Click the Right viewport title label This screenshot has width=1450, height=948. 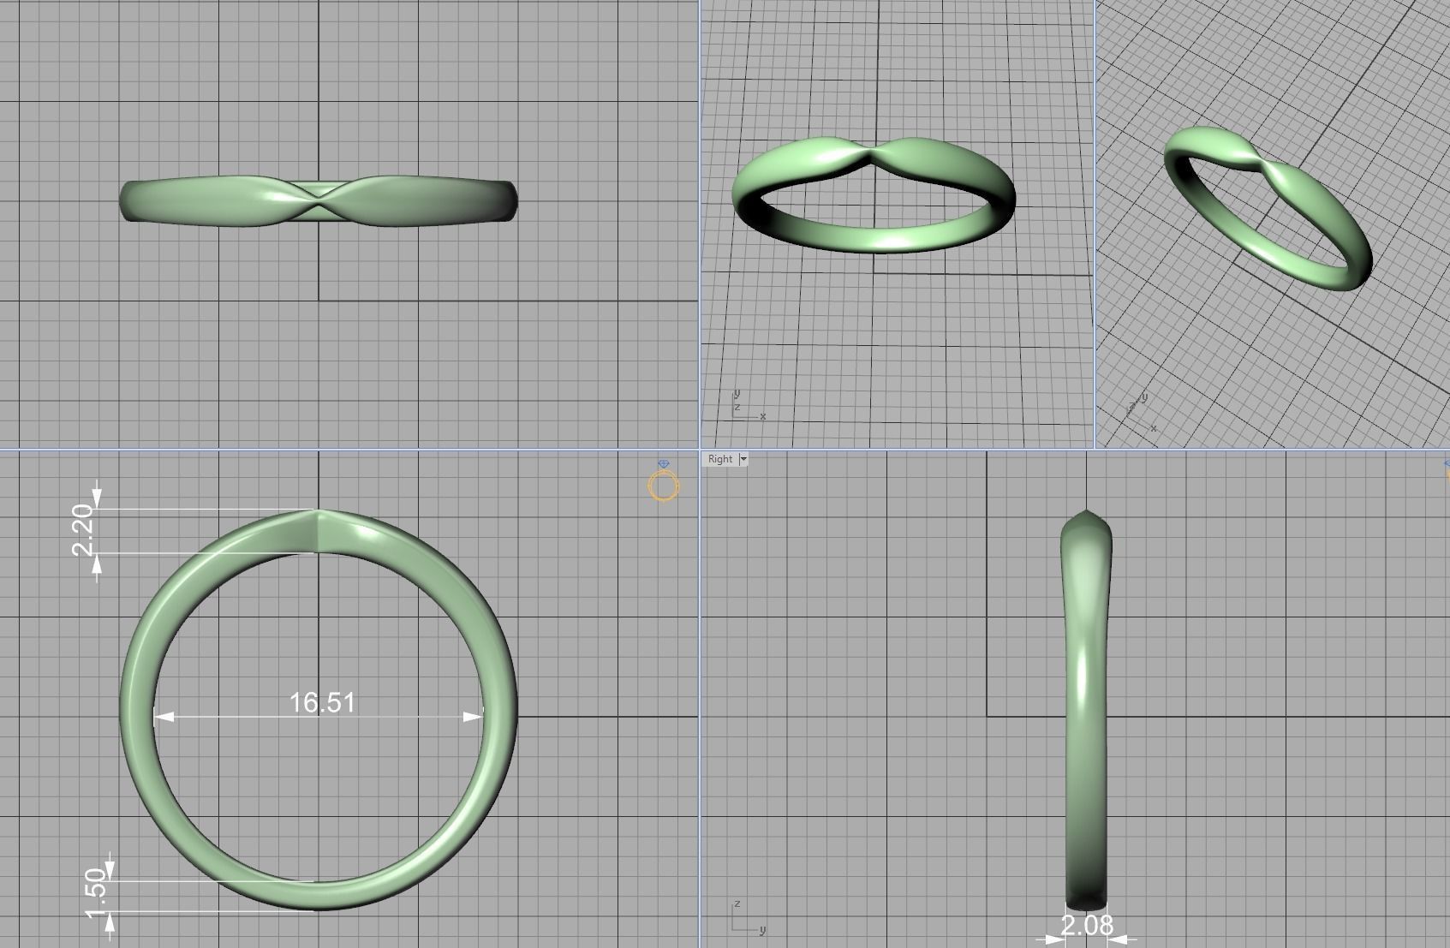pos(720,459)
